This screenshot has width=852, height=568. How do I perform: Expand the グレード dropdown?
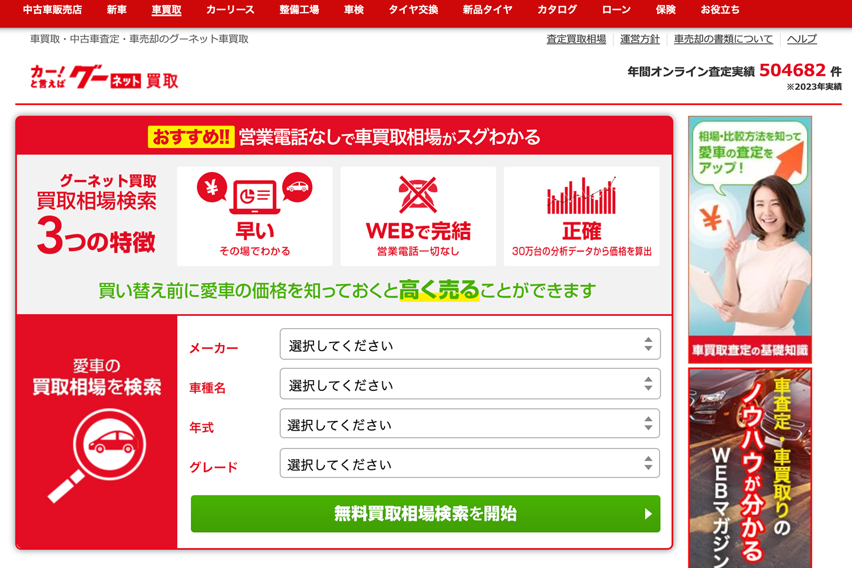[x=470, y=463]
